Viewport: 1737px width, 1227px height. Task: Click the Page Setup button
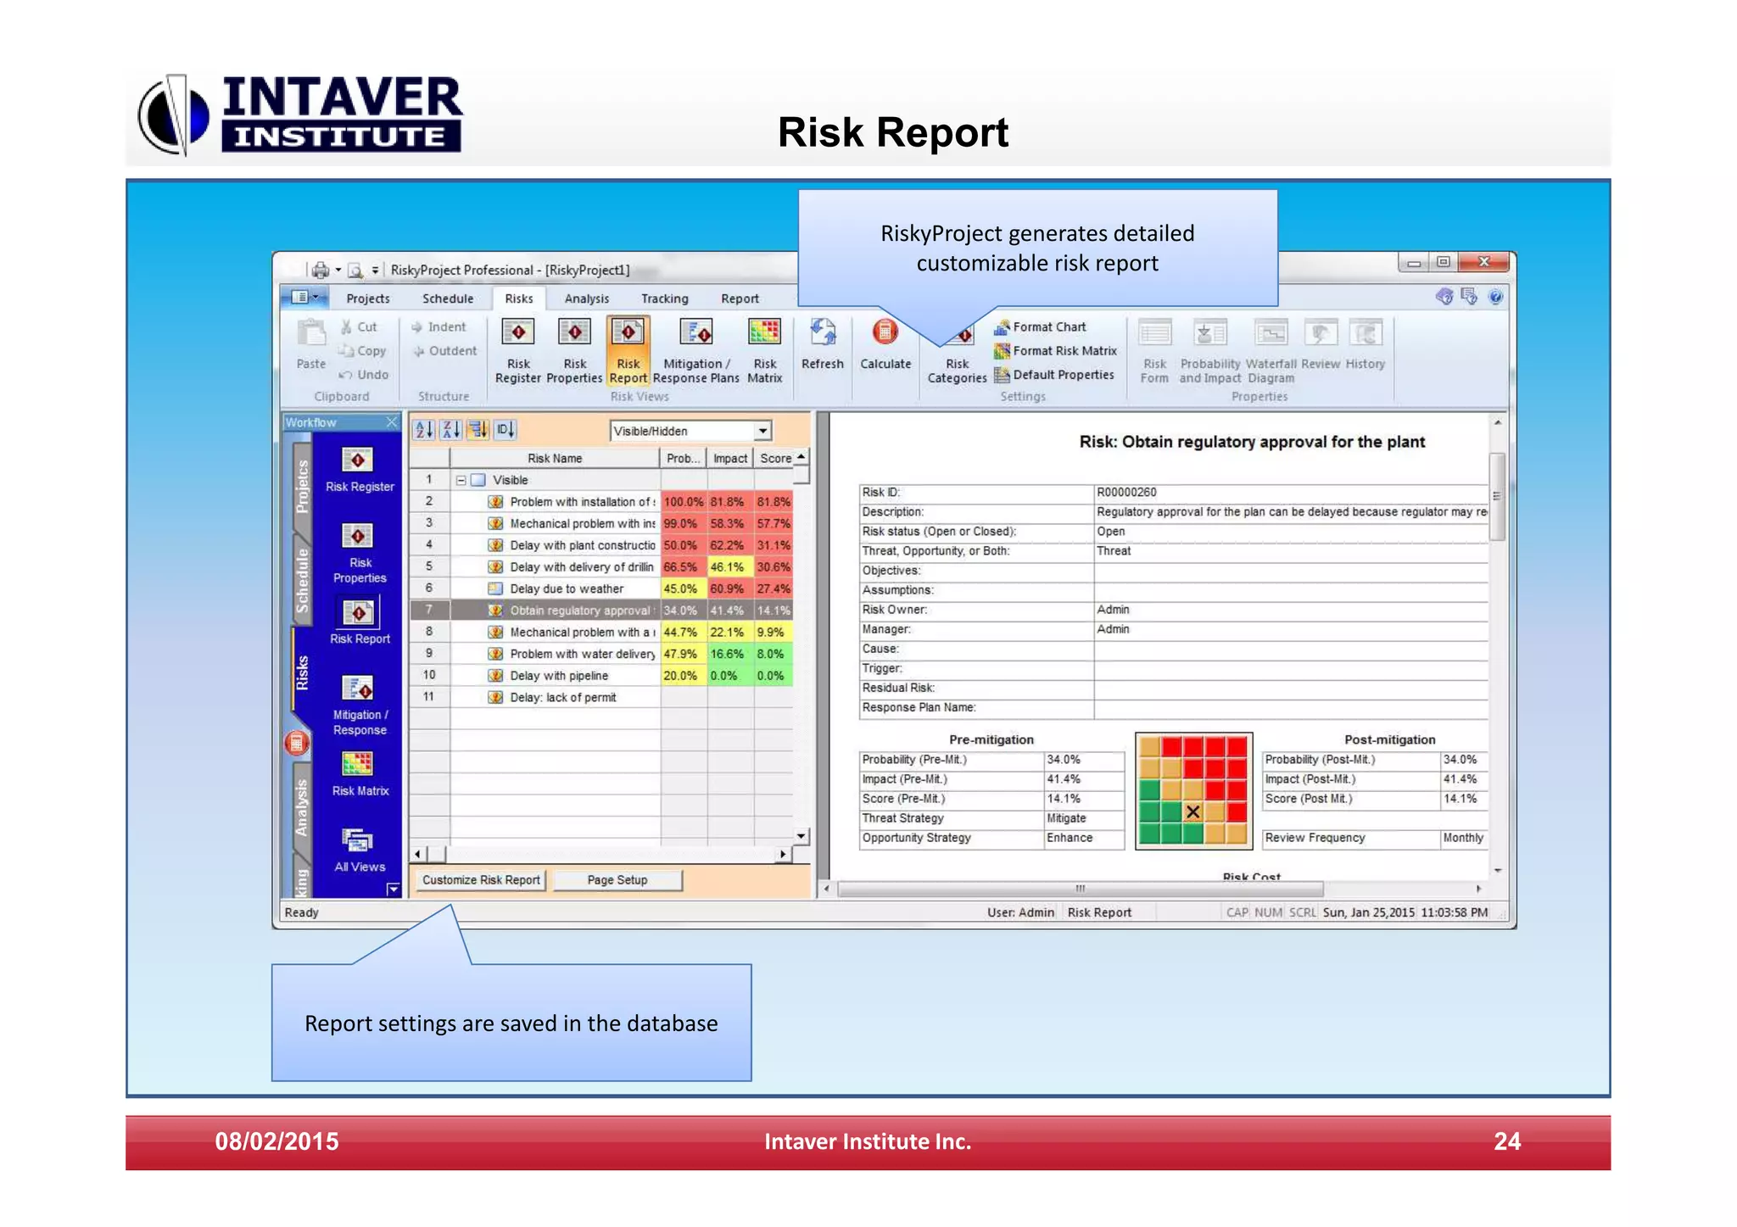point(617,880)
